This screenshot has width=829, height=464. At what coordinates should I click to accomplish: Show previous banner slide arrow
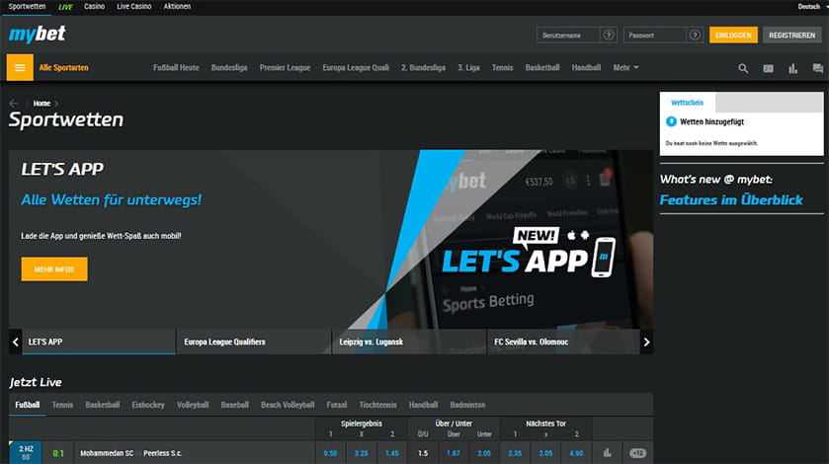[x=16, y=342]
